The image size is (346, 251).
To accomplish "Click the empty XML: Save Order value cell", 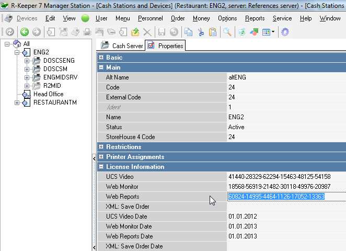I will coord(286,207).
